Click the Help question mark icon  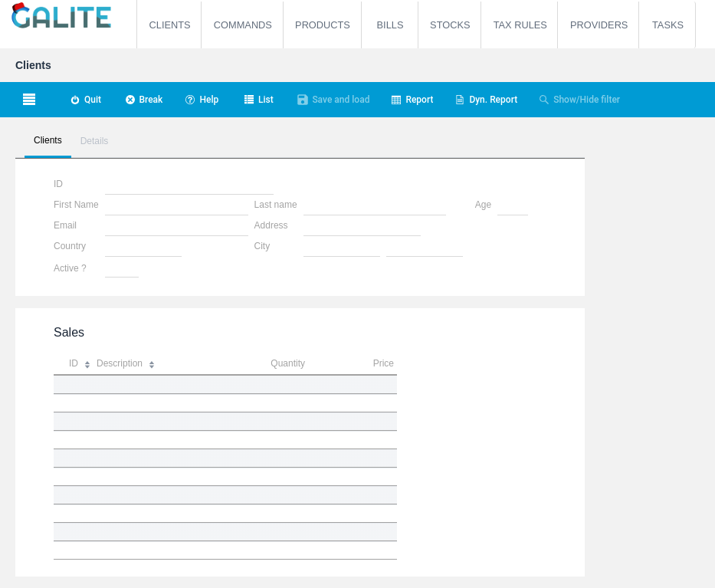(190, 100)
